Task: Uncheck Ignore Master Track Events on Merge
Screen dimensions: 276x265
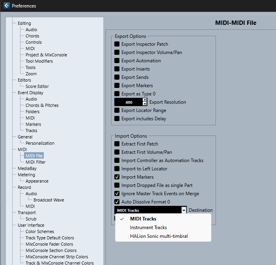Action: (x=117, y=194)
